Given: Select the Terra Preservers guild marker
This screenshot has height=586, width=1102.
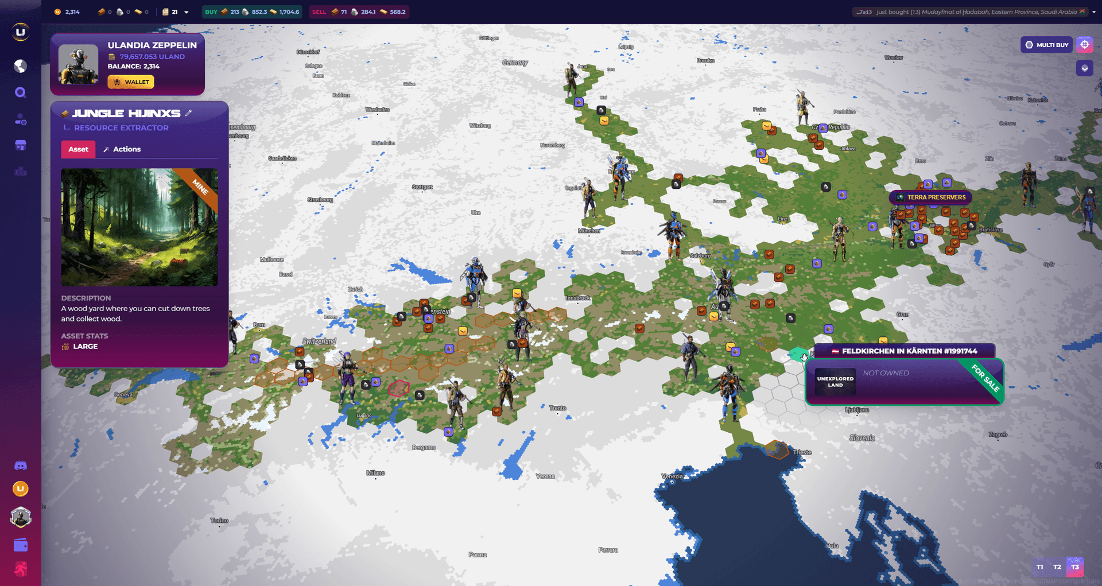Looking at the screenshot, I should (931, 197).
